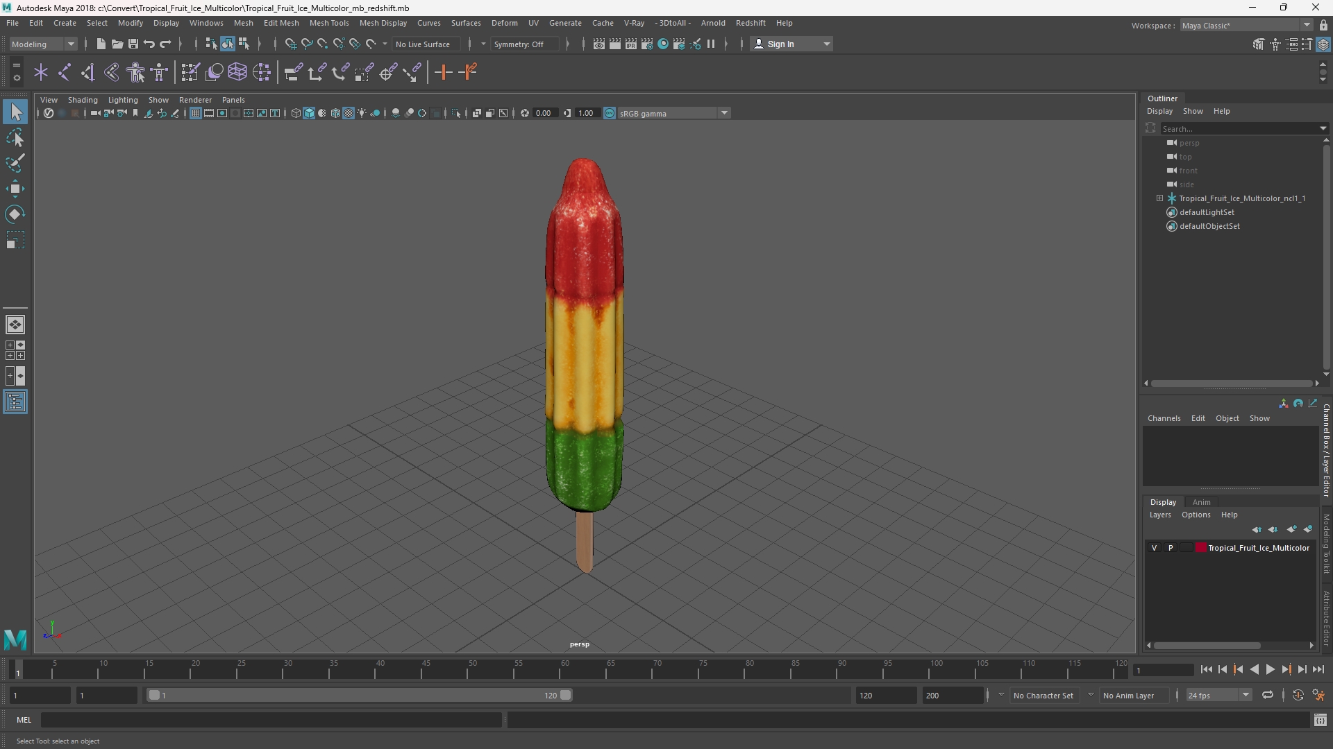Image resolution: width=1333 pixels, height=749 pixels.
Task: Open the Modeling menu set dropdown
Action: point(43,44)
